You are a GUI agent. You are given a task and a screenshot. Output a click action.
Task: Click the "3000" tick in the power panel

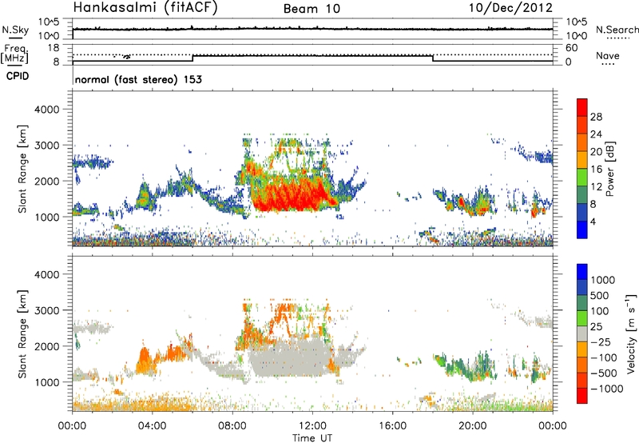pyautogui.click(x=47, y=146)
